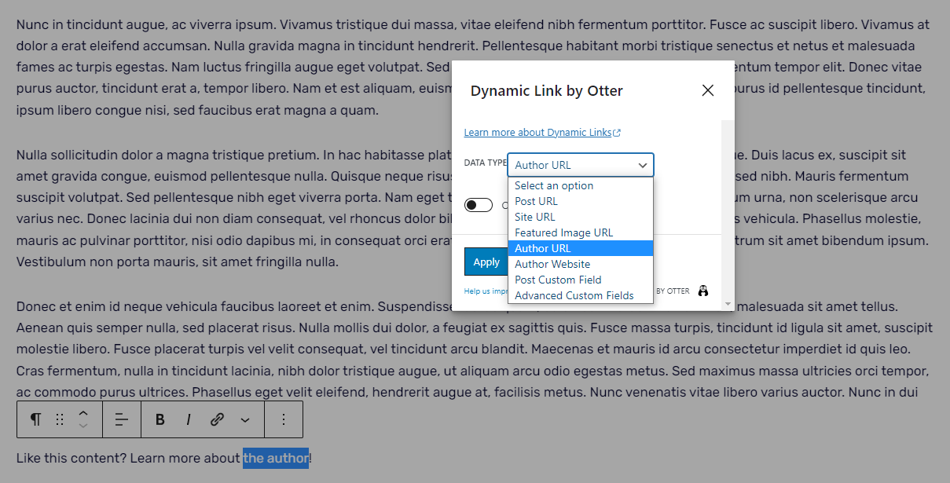Screen dimensions: 950x483
Task: Click the highlighted text 'the author'
Action: tap(276, 458)
